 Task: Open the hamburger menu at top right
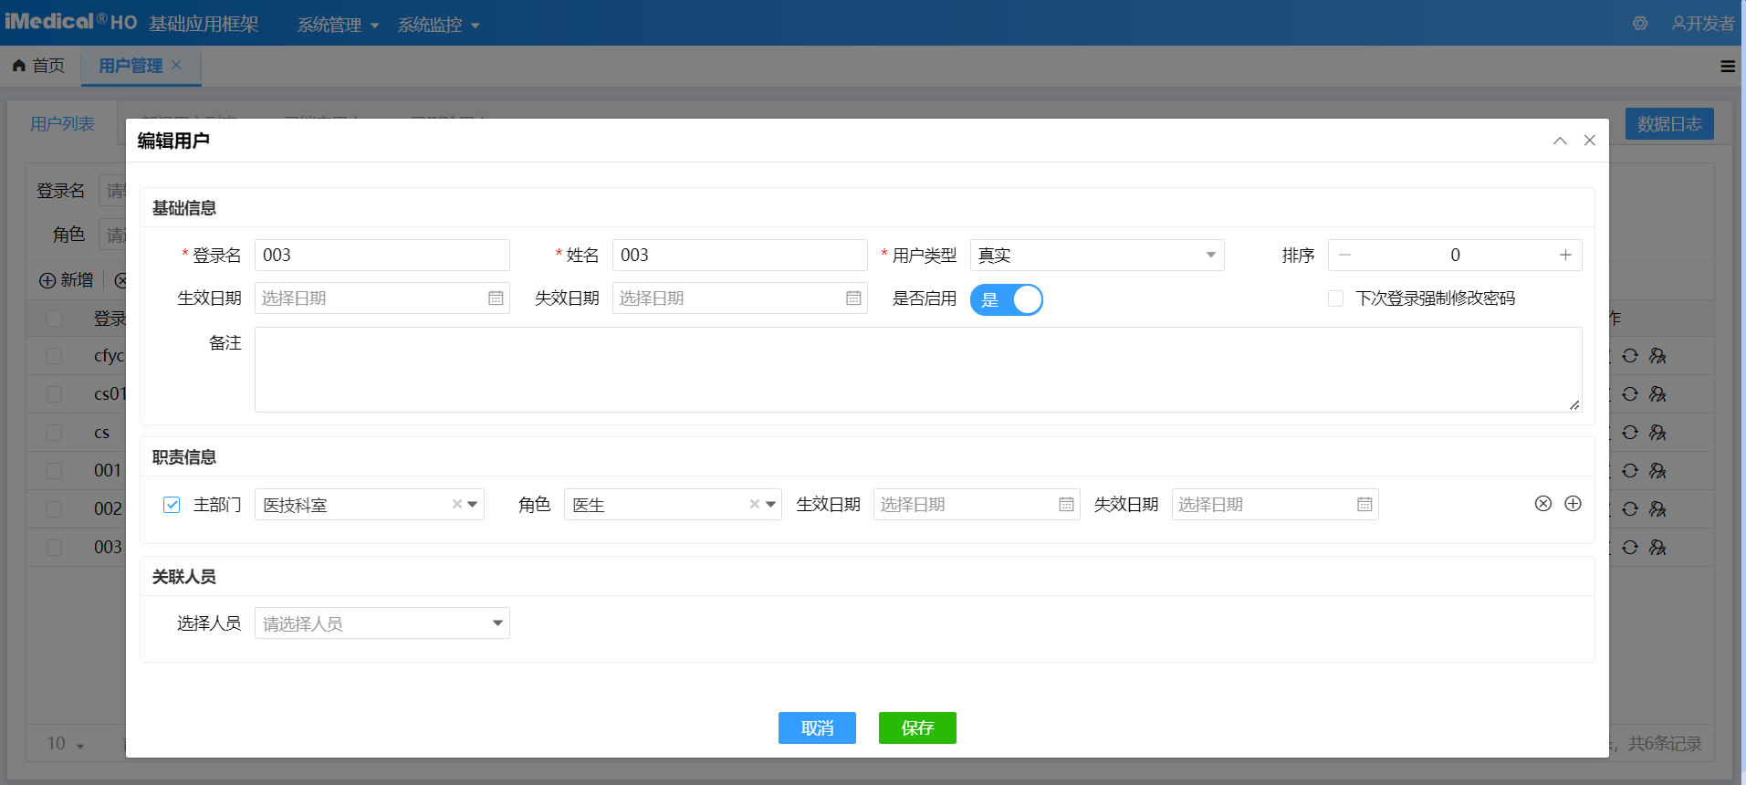1728,66
